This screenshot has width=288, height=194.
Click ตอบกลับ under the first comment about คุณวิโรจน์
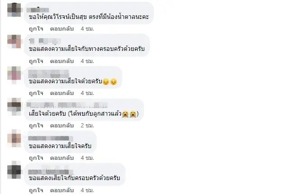(62, 29)
